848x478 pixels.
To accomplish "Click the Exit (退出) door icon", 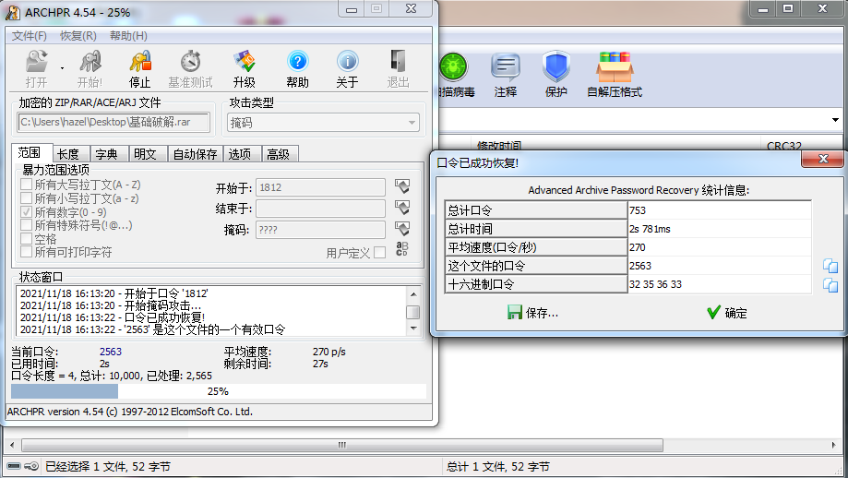I will (398, 62).
